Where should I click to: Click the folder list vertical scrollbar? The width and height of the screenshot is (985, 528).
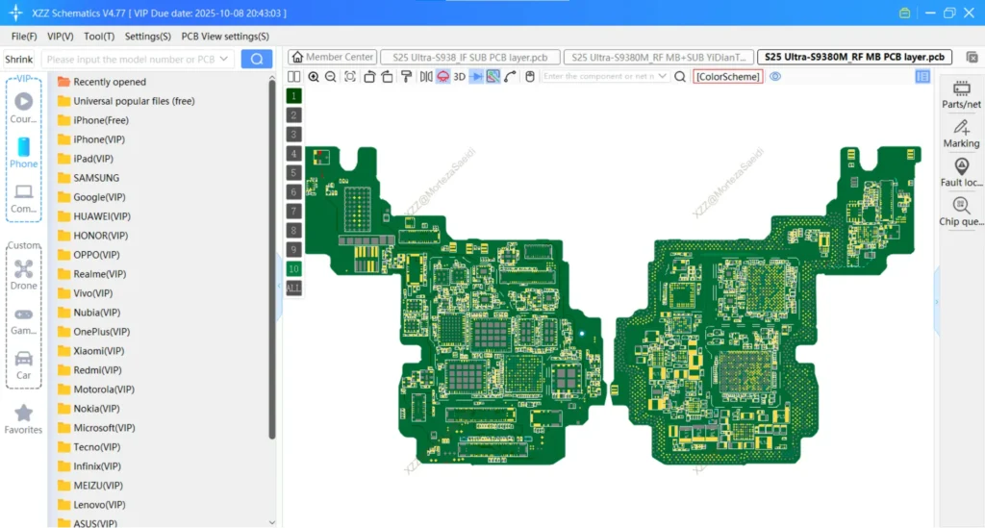click(272, 259)
